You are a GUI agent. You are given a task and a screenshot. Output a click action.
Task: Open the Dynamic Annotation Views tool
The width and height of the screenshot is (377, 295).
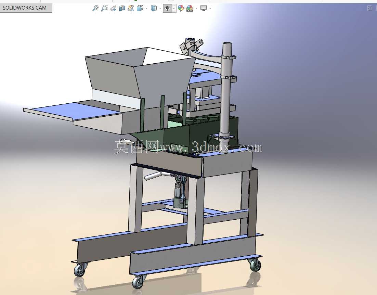[x=131, y=9]
